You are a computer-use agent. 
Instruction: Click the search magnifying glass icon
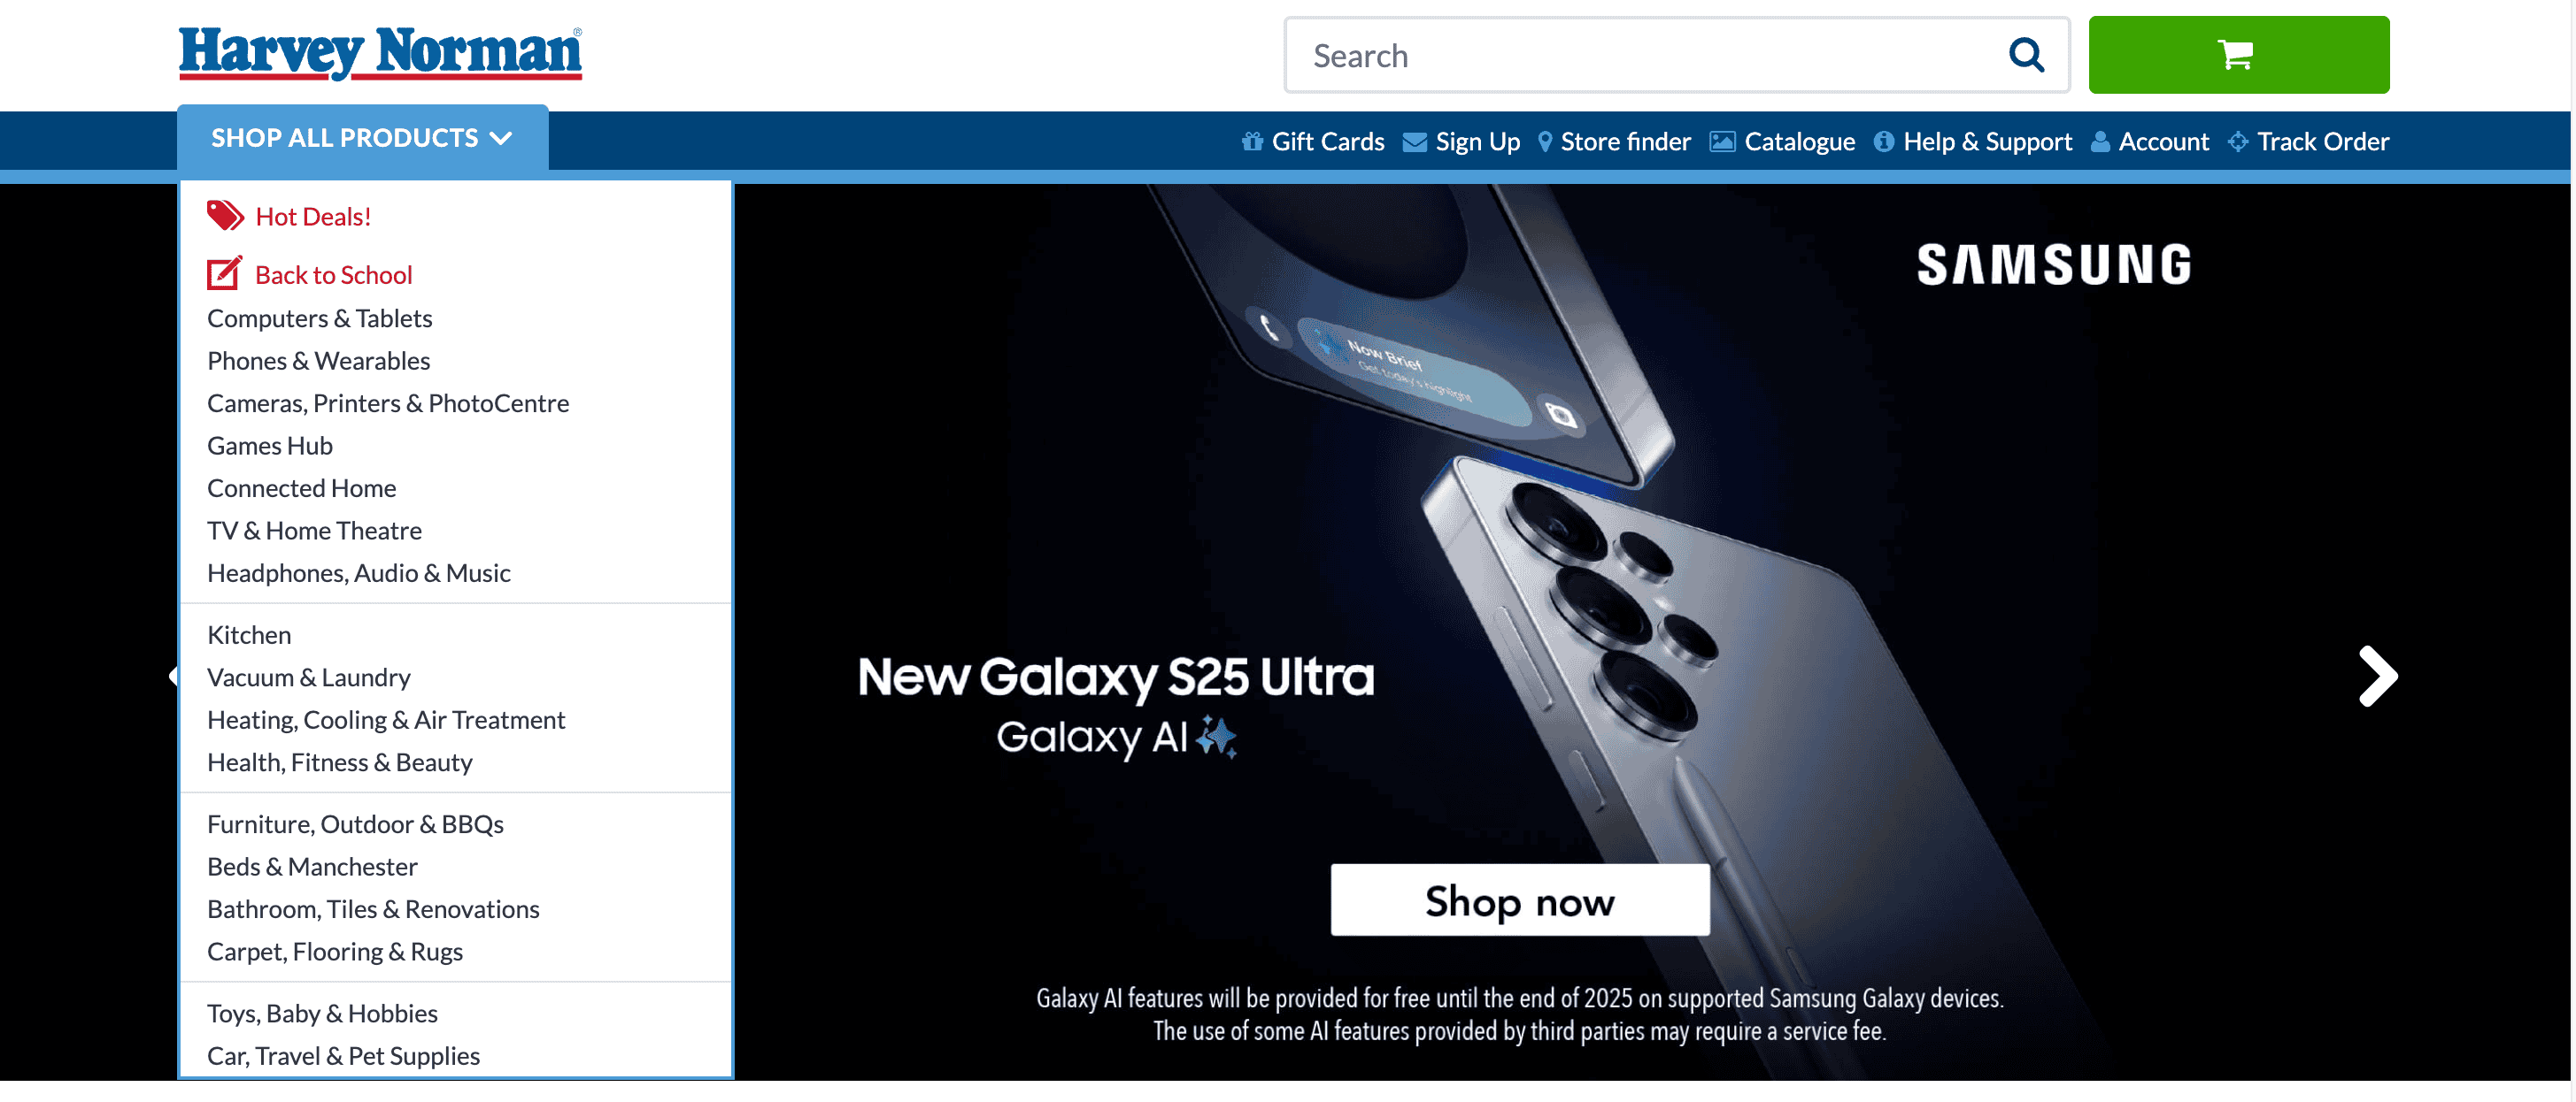[x=2026, y=55]
